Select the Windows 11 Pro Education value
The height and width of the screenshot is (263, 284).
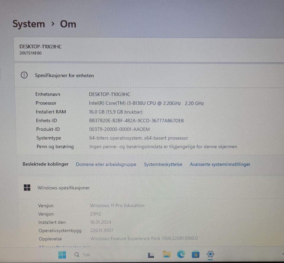pyautogui.click(x=117, y=206)
